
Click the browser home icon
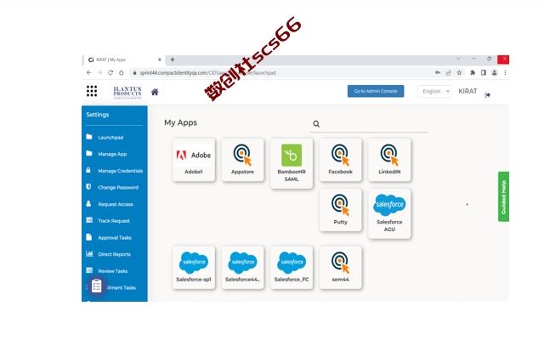(121, 72)
